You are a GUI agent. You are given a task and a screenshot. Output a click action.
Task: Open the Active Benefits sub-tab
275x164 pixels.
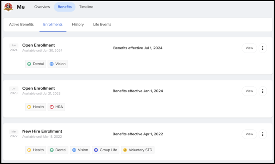click(x=21, y=24)
